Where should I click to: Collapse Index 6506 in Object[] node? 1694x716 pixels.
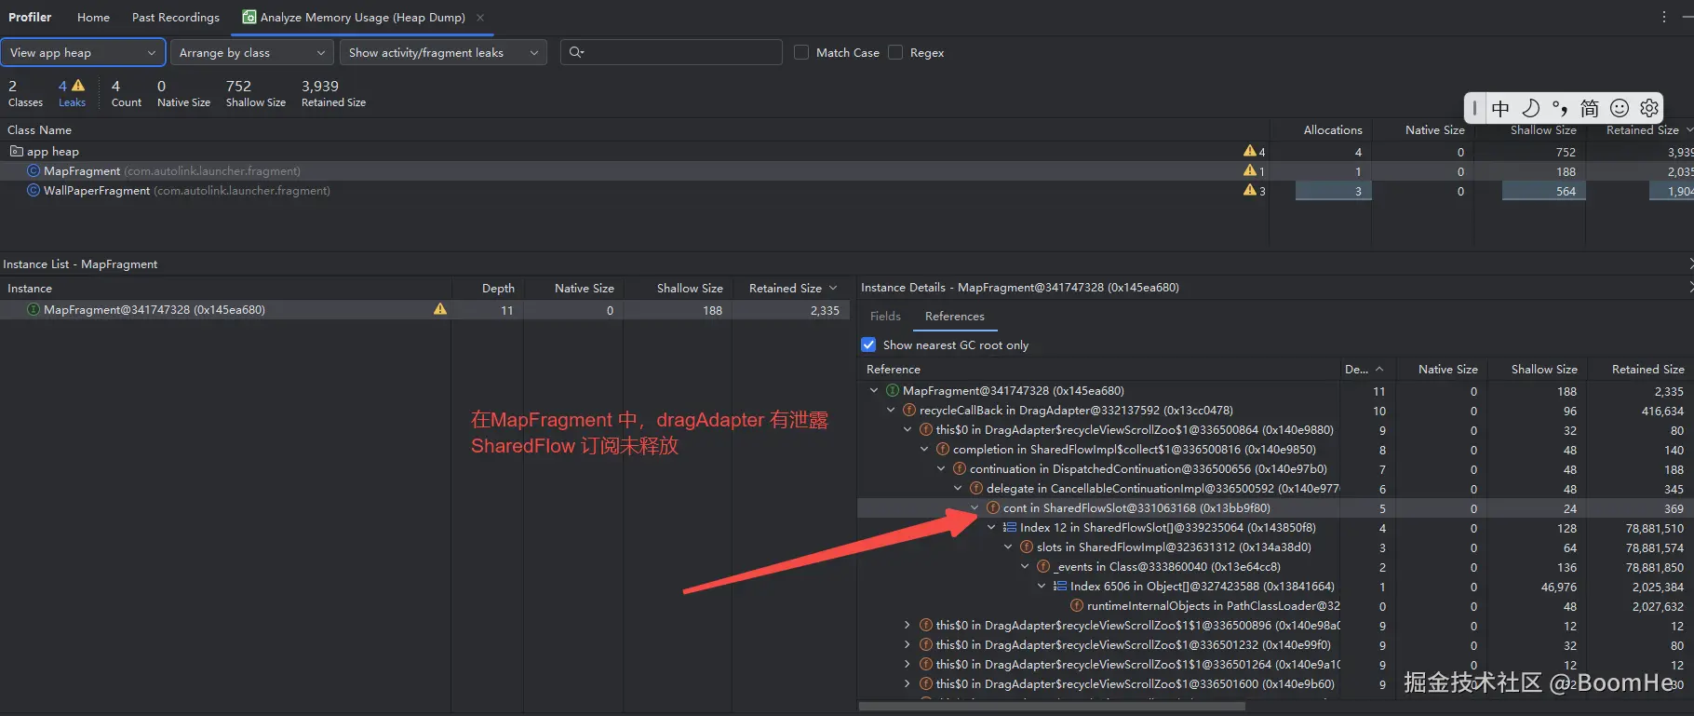click(1042, 587)
